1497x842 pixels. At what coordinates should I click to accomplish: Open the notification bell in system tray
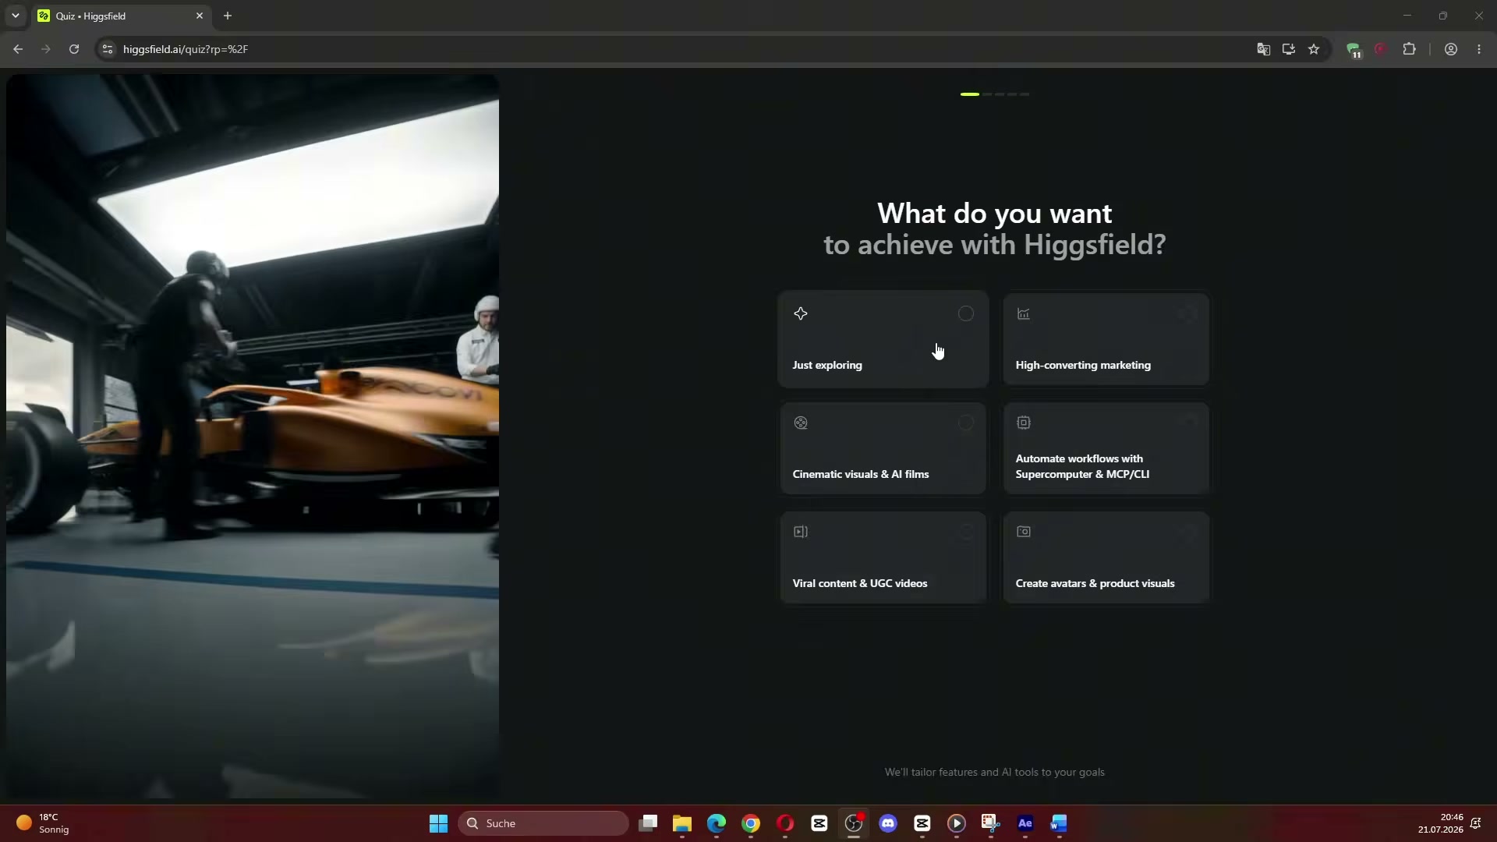1476,823
